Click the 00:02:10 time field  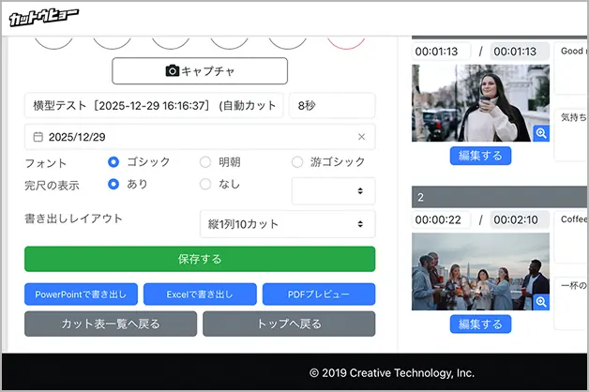(x=520, y=219)
